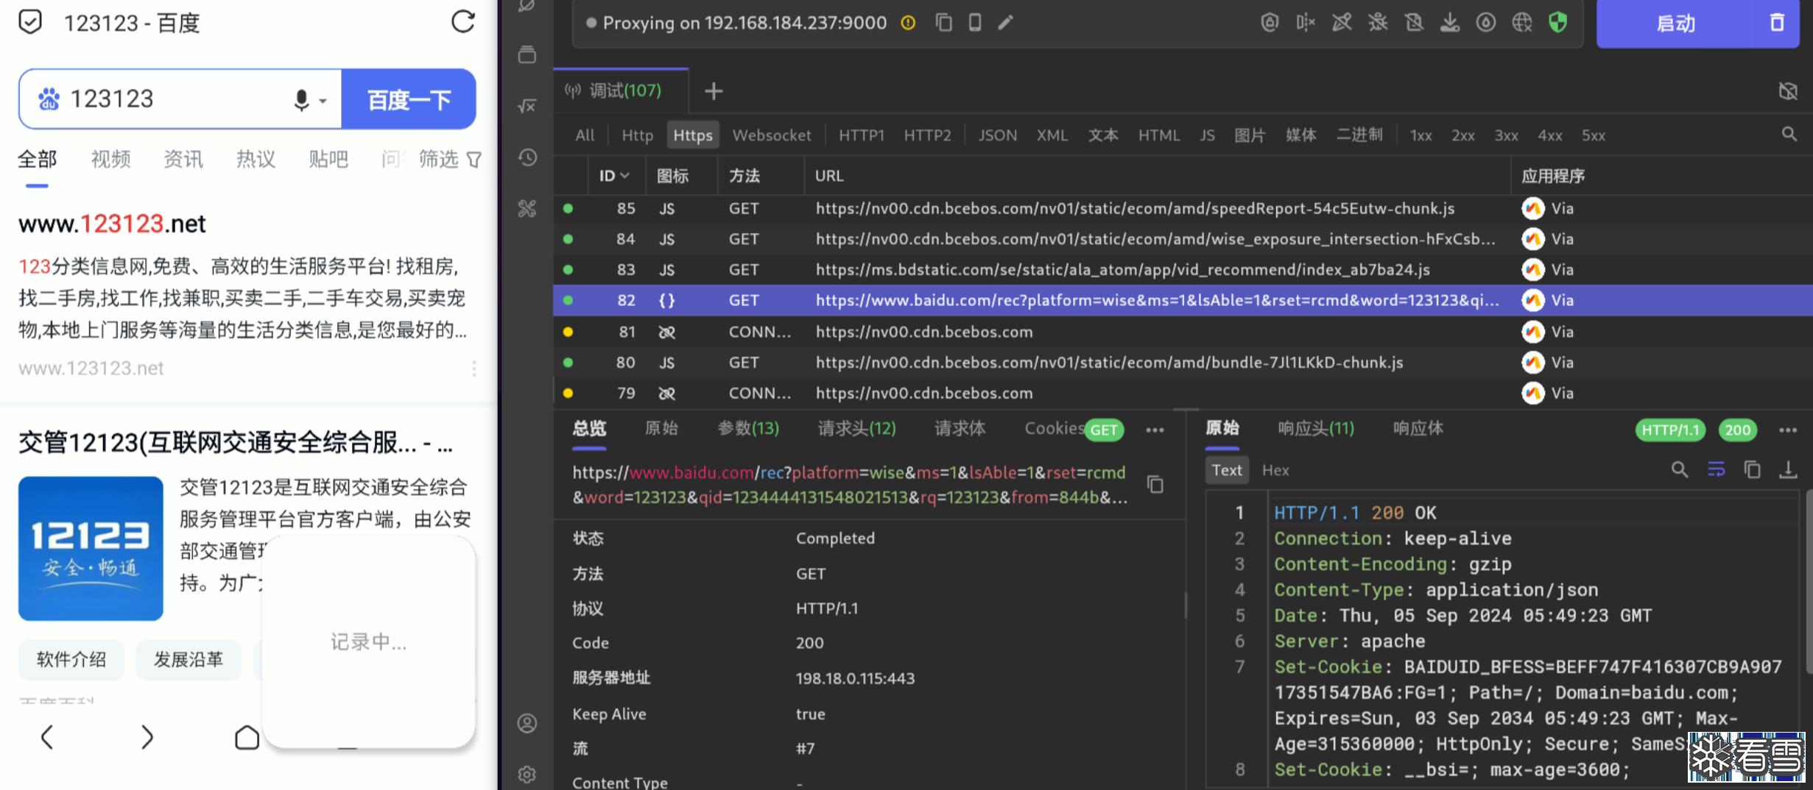Open the 请求头(12) tab

pyautogui.click(x=857, y=428)
